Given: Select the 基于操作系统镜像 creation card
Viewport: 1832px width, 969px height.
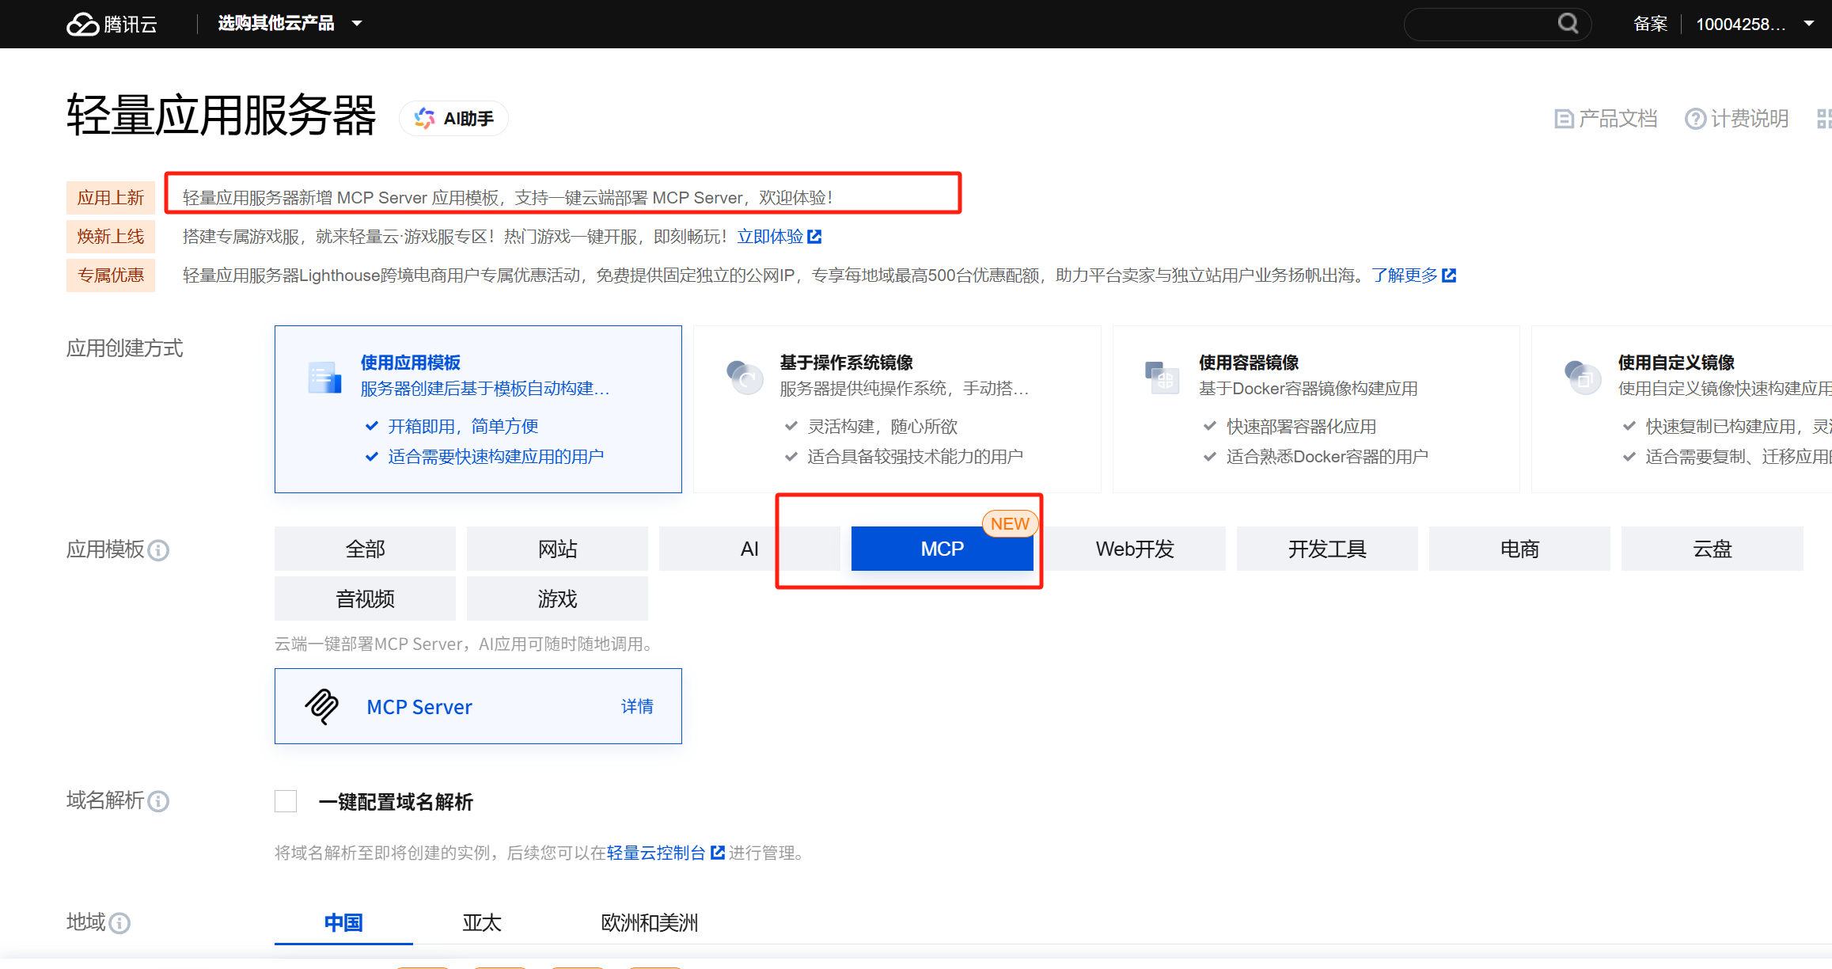Looking at the screenshot, I should 897,409.
